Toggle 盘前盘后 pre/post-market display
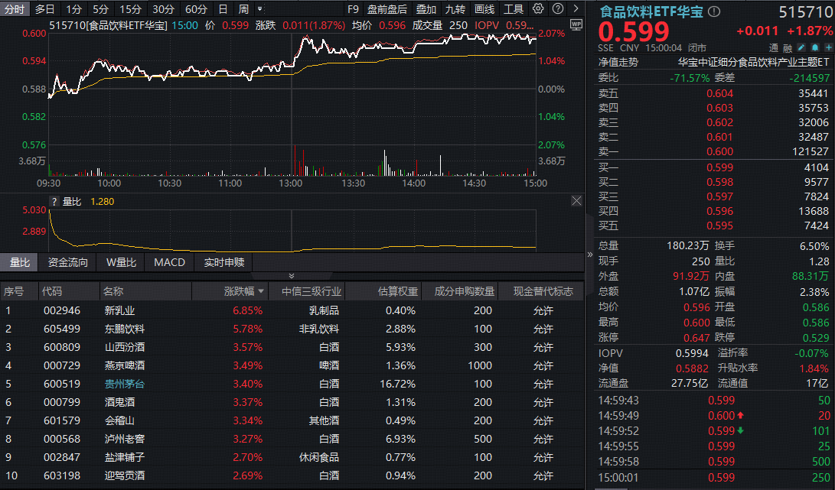835x490 pixels. 387,9
